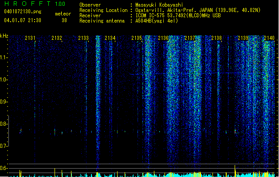Click the HROFFT 1.0.0 title text

35,4
